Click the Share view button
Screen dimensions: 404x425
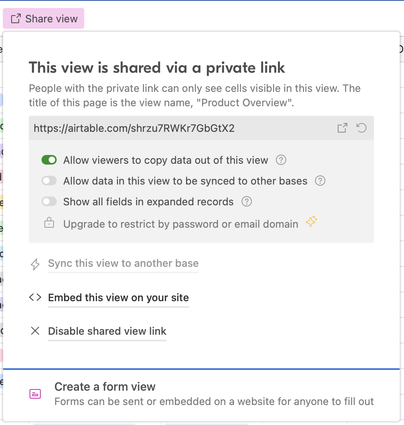tap(44, 18)
